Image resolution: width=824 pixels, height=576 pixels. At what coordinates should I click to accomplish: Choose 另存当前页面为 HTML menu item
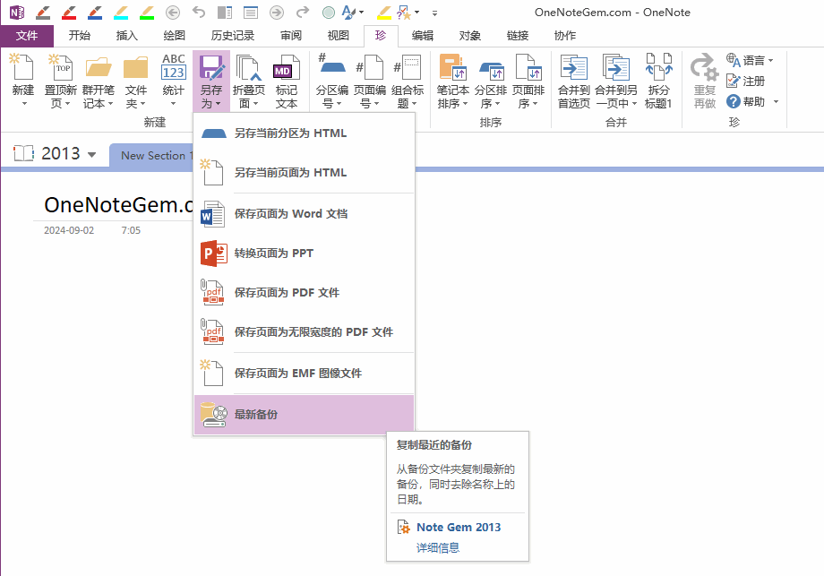[305, 172]
